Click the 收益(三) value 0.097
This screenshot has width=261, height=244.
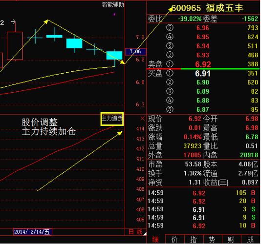[x=250, y=183]
